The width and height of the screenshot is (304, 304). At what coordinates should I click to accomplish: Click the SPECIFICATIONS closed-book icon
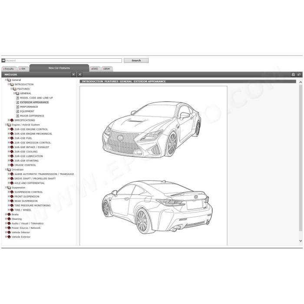pos(12,120)
